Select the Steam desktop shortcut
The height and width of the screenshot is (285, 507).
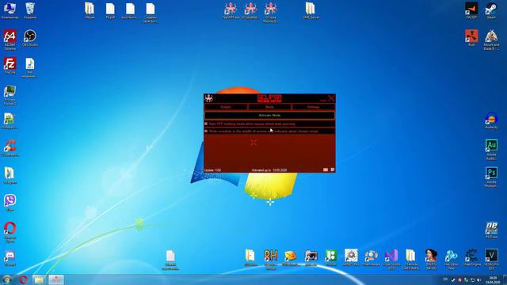point(491,10)
